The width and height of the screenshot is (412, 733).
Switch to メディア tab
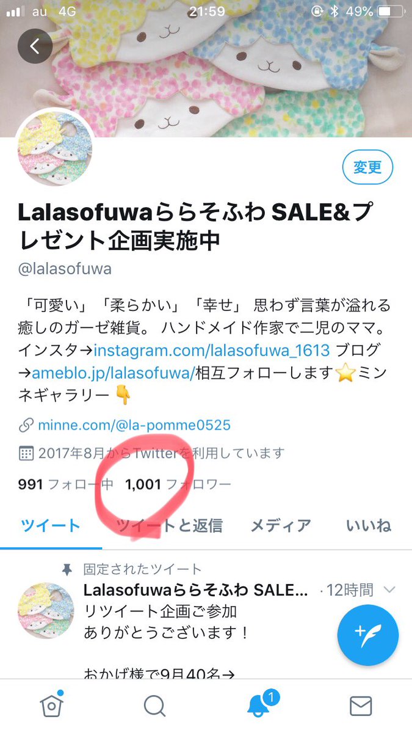pyautogui.click(x=281, y=525)
